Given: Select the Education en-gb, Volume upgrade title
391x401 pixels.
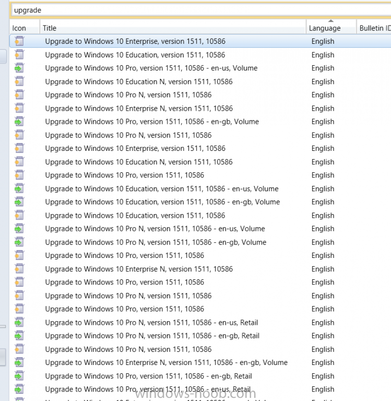Looking at the screenshot, I should [x=163, y=202].
